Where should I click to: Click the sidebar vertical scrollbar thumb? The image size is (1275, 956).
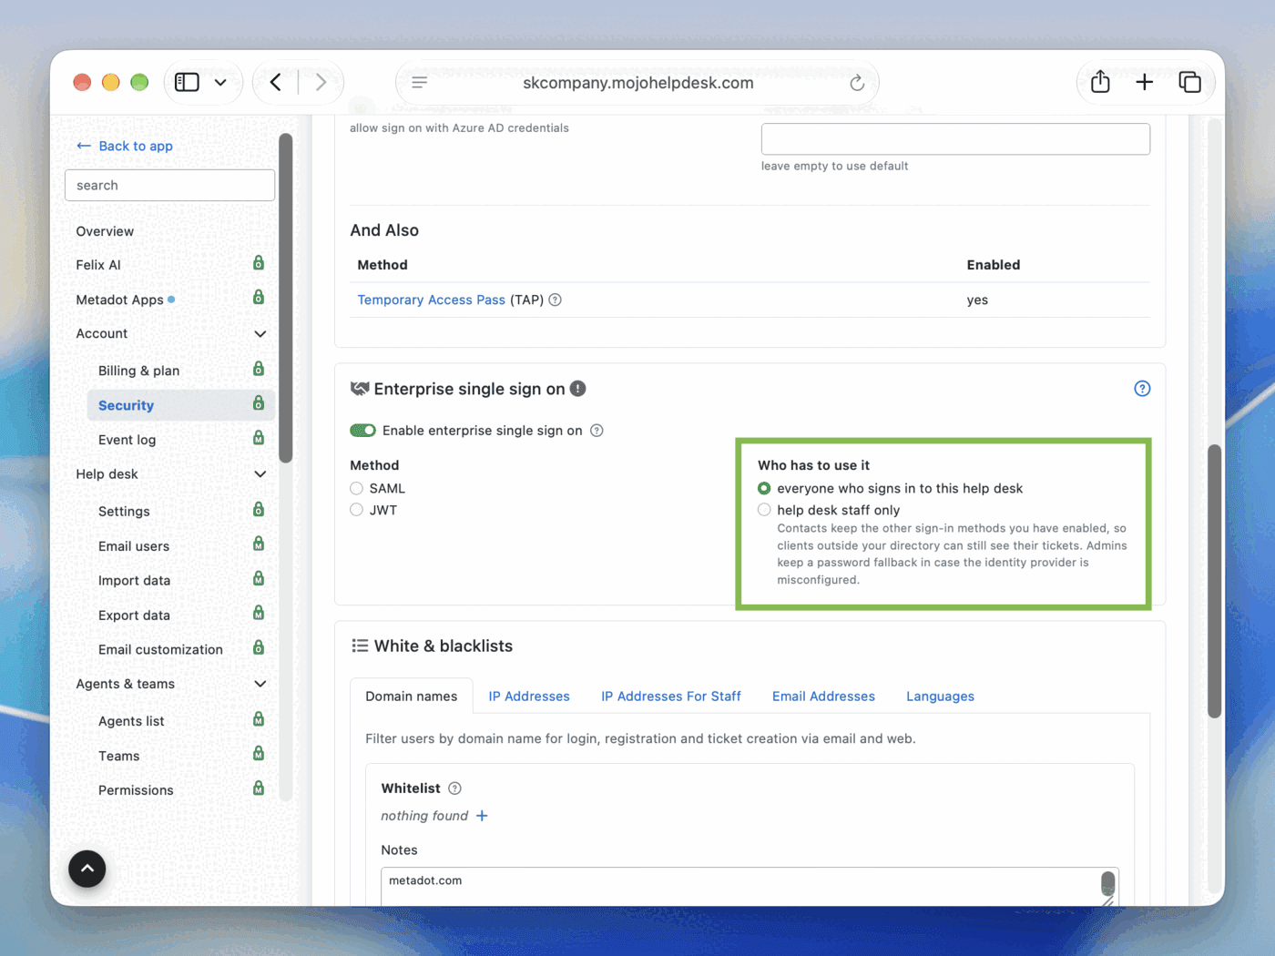click(x=286, y=299)
